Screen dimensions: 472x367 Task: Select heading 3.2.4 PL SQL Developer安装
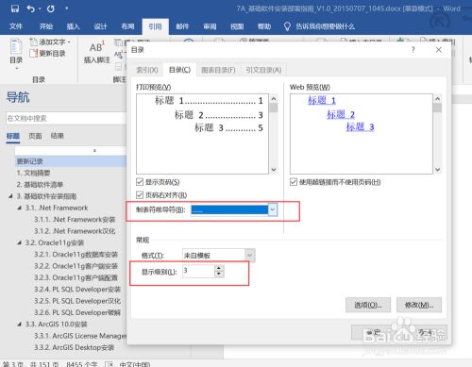coord(77,290)
